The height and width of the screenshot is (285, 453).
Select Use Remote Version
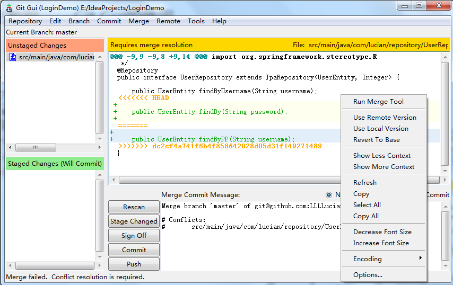[x=385, y=118]
